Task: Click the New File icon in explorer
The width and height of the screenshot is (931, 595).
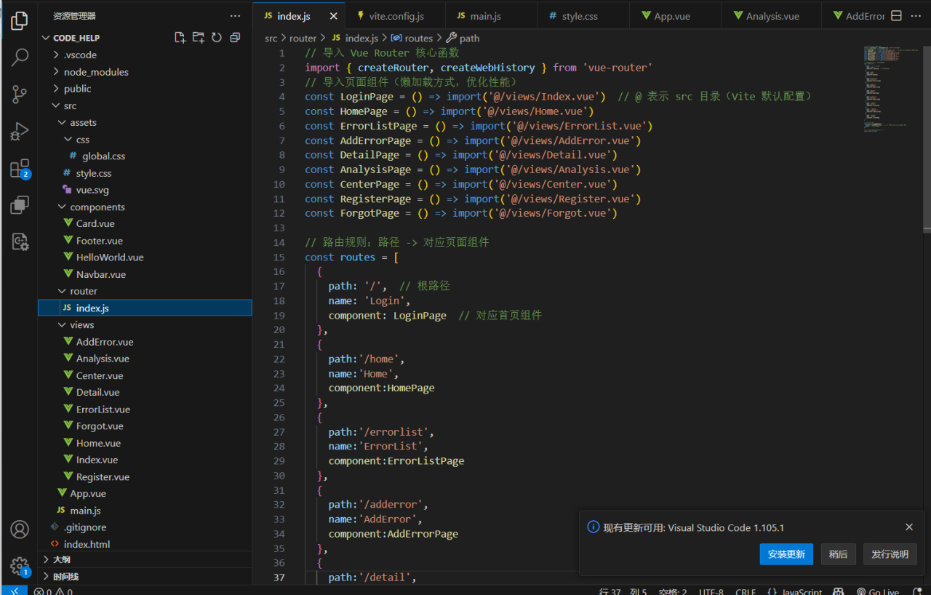Action: tap(180, 37)
